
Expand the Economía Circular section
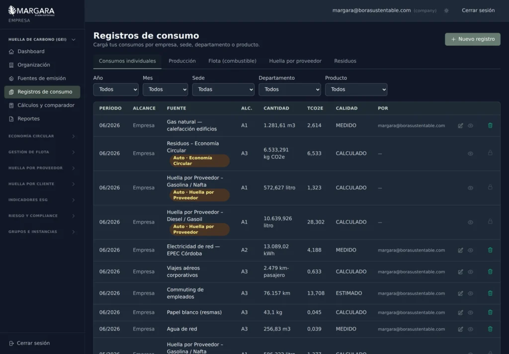[42, 136]
